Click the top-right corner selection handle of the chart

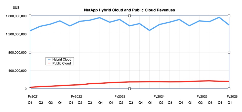[229, 16]
